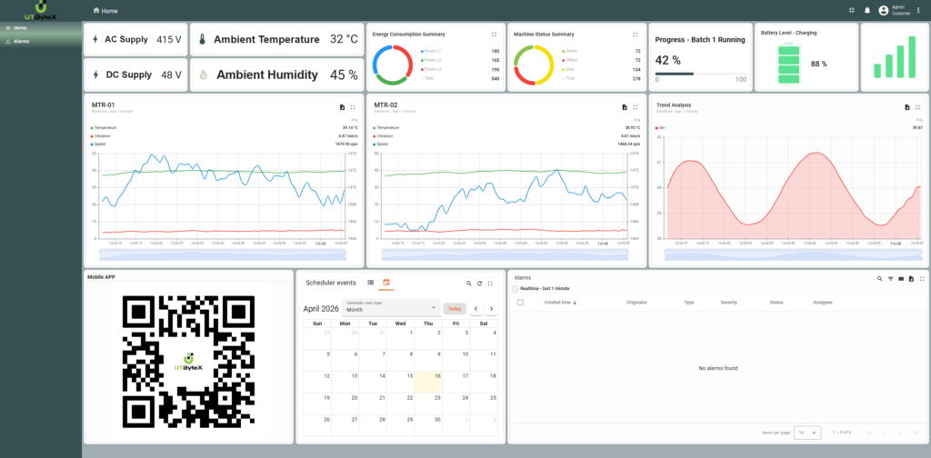Toggle Temperature series in MTR-01 legend
The height and width of the screenshot is (458, 931).
[104, 127]
